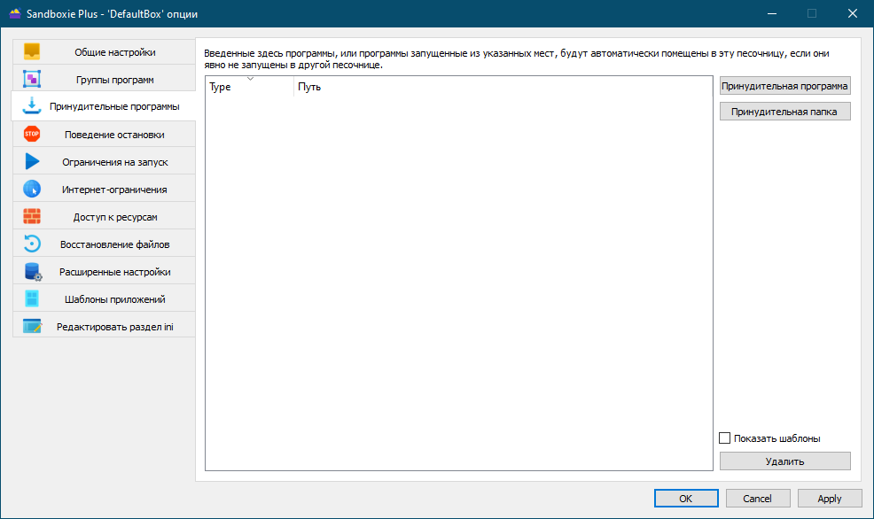Close the DefaultBox options window
Viewport: 874px width, 519px height.
coord(853,13)
